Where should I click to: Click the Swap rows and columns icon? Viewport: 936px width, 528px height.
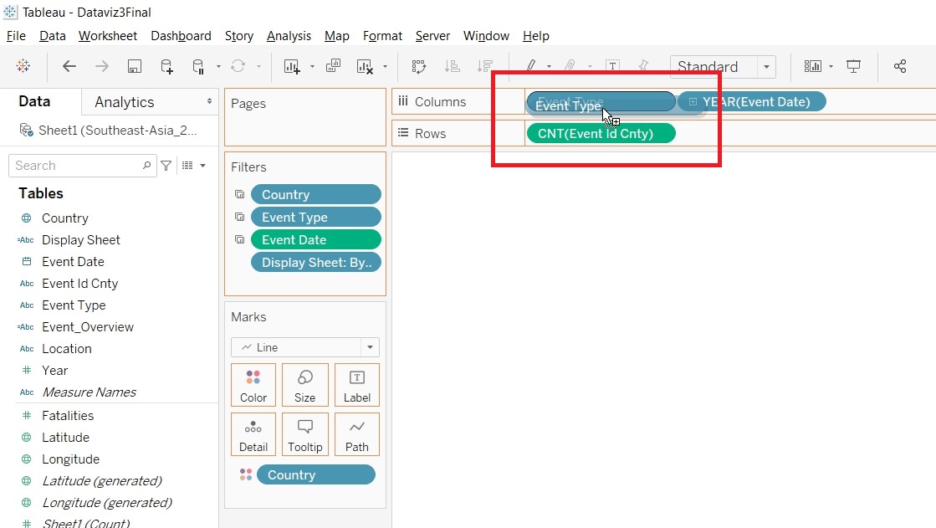pyautogui.click(x=418, y=67)
